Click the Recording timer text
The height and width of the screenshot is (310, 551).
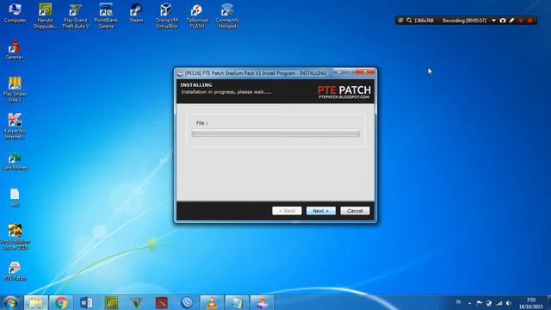(x=464, y=21)
